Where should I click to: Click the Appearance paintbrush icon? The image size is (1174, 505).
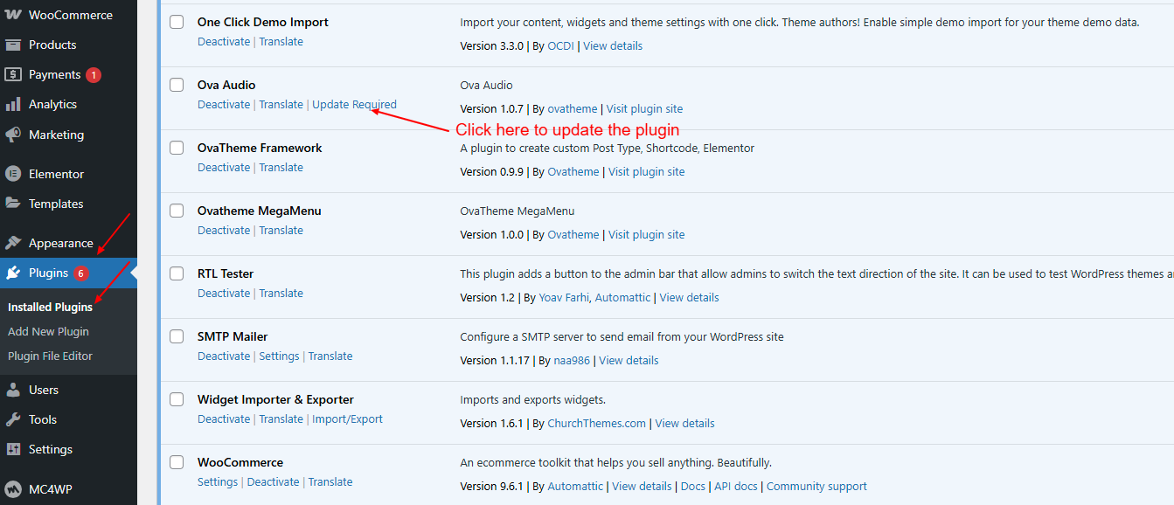pyautogui.click(x=13, y=243)
